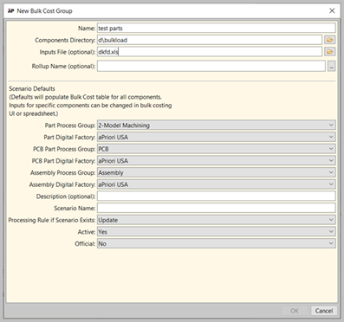Open Rollup Name ellipsis picker button
The image size is (344, 322).
pyautogui.click(x=331, y=66)
